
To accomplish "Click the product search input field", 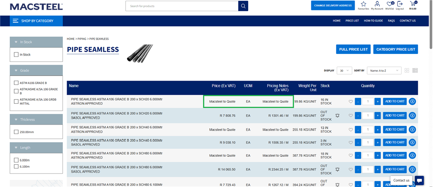I will (182, 6).
